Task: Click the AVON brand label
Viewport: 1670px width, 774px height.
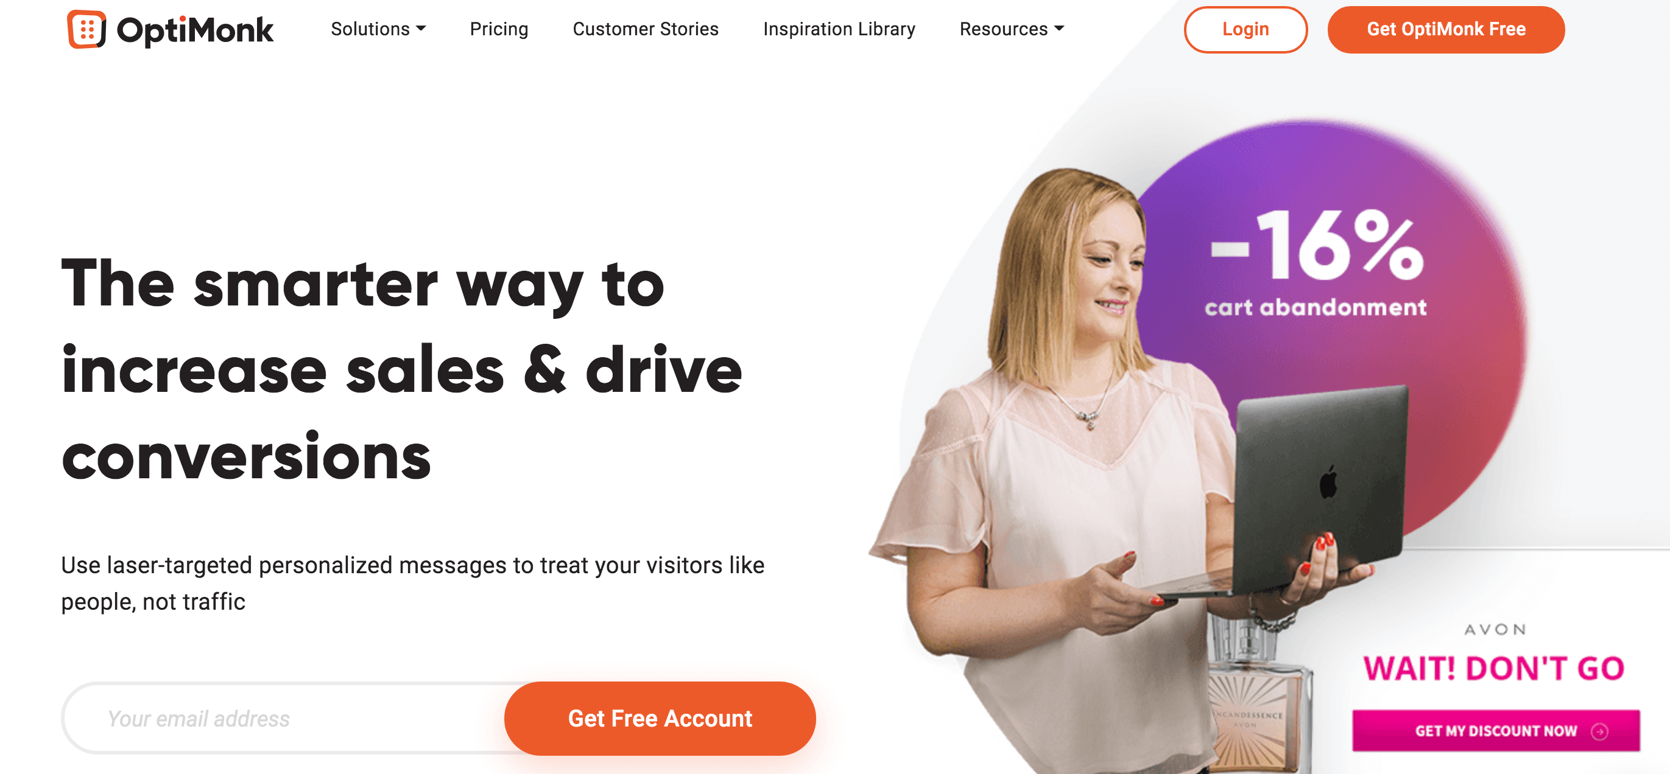Action: point(1495,630)
